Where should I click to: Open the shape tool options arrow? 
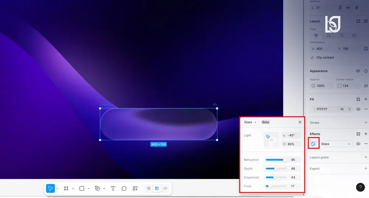89,188
